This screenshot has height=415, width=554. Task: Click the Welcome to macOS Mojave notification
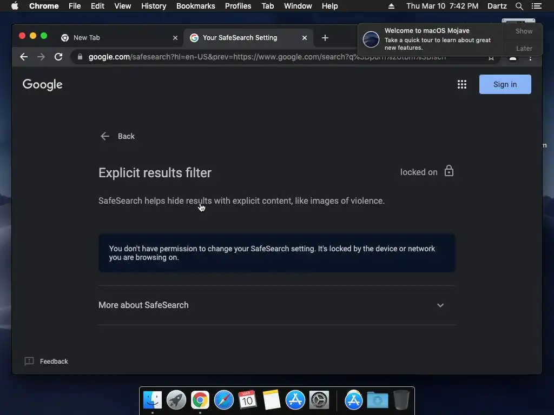pyautogui.click(x=431, y=39)
